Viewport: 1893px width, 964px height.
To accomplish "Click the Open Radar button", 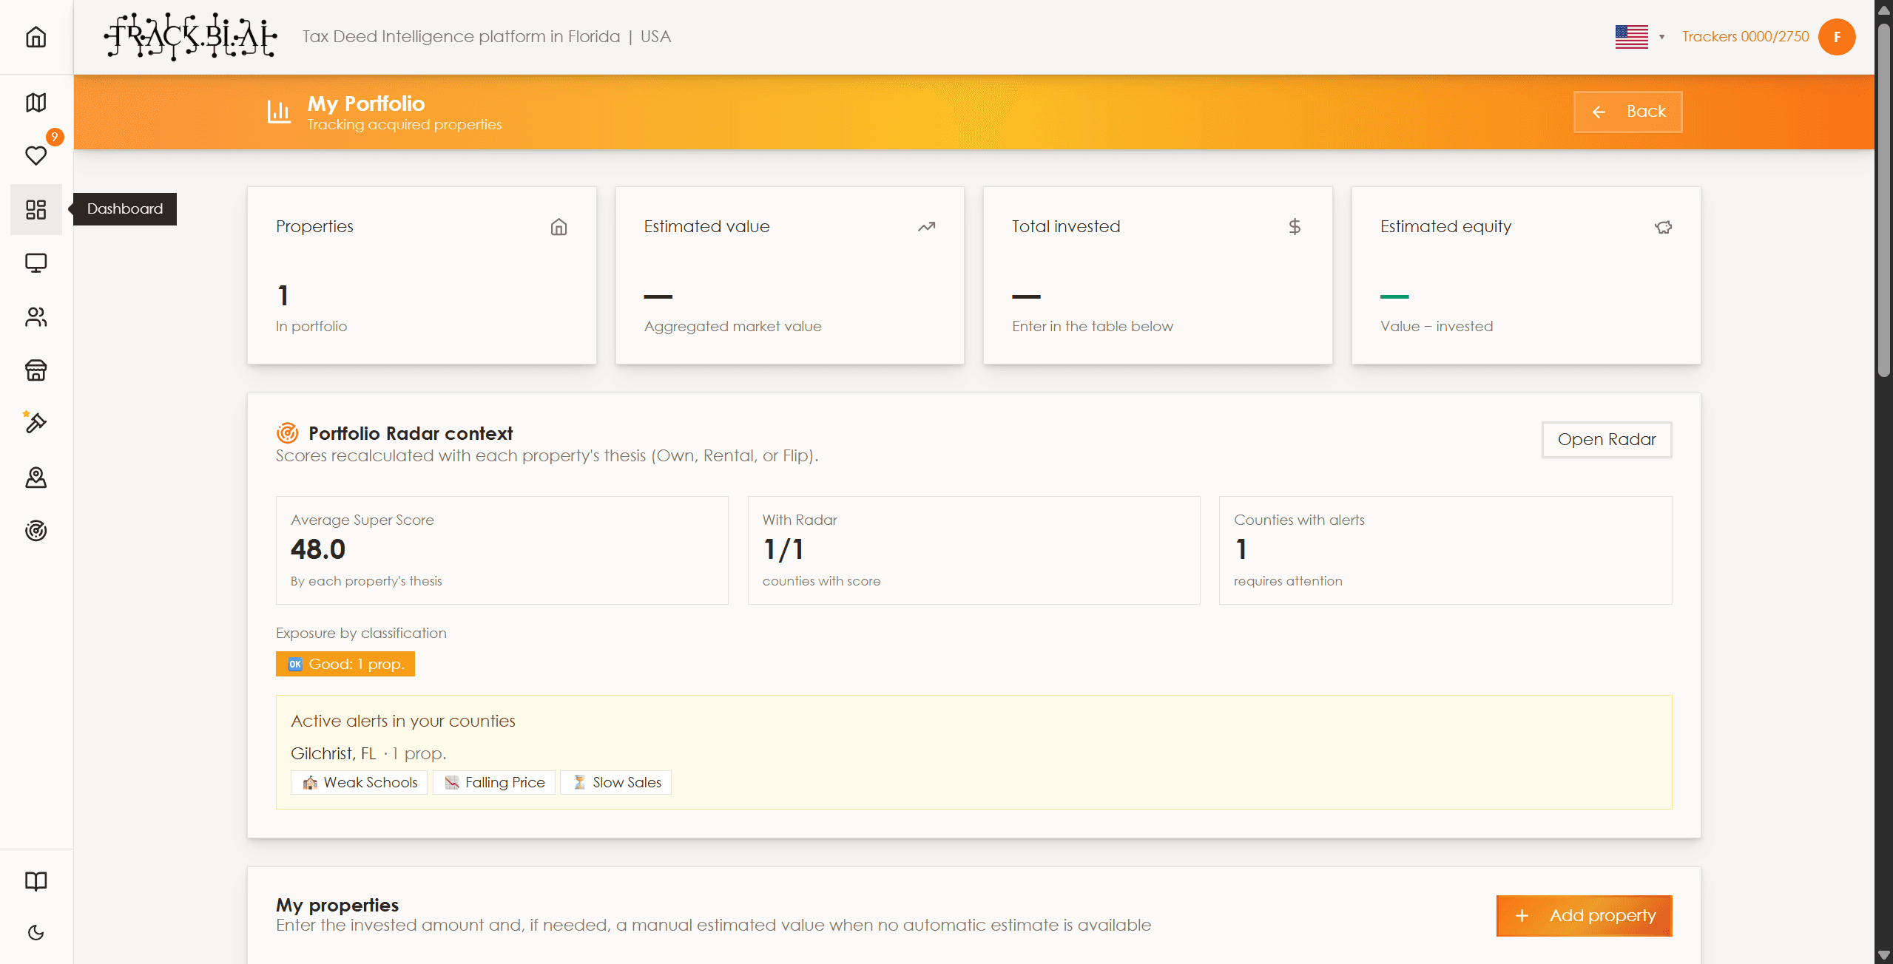I will point(1607,439).
